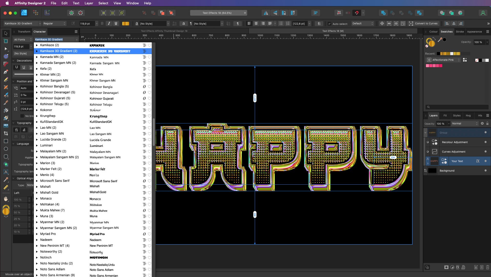491x277 pixels.
Task: Open the layer blend mode Normal dropdown
Action: (x=465, y=123)
